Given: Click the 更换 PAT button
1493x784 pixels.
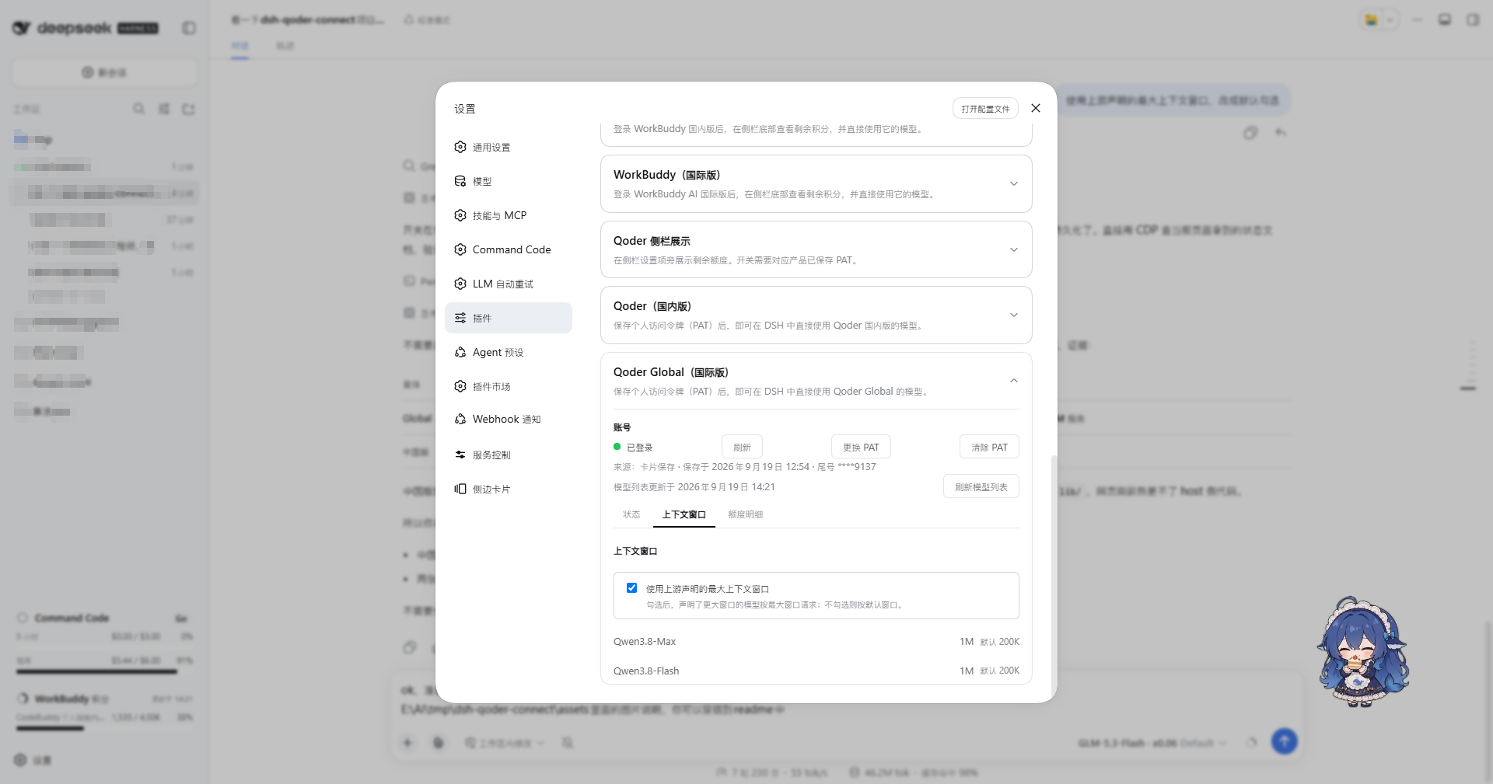Looking at the screenshot, I should click(x=861, y=447).
